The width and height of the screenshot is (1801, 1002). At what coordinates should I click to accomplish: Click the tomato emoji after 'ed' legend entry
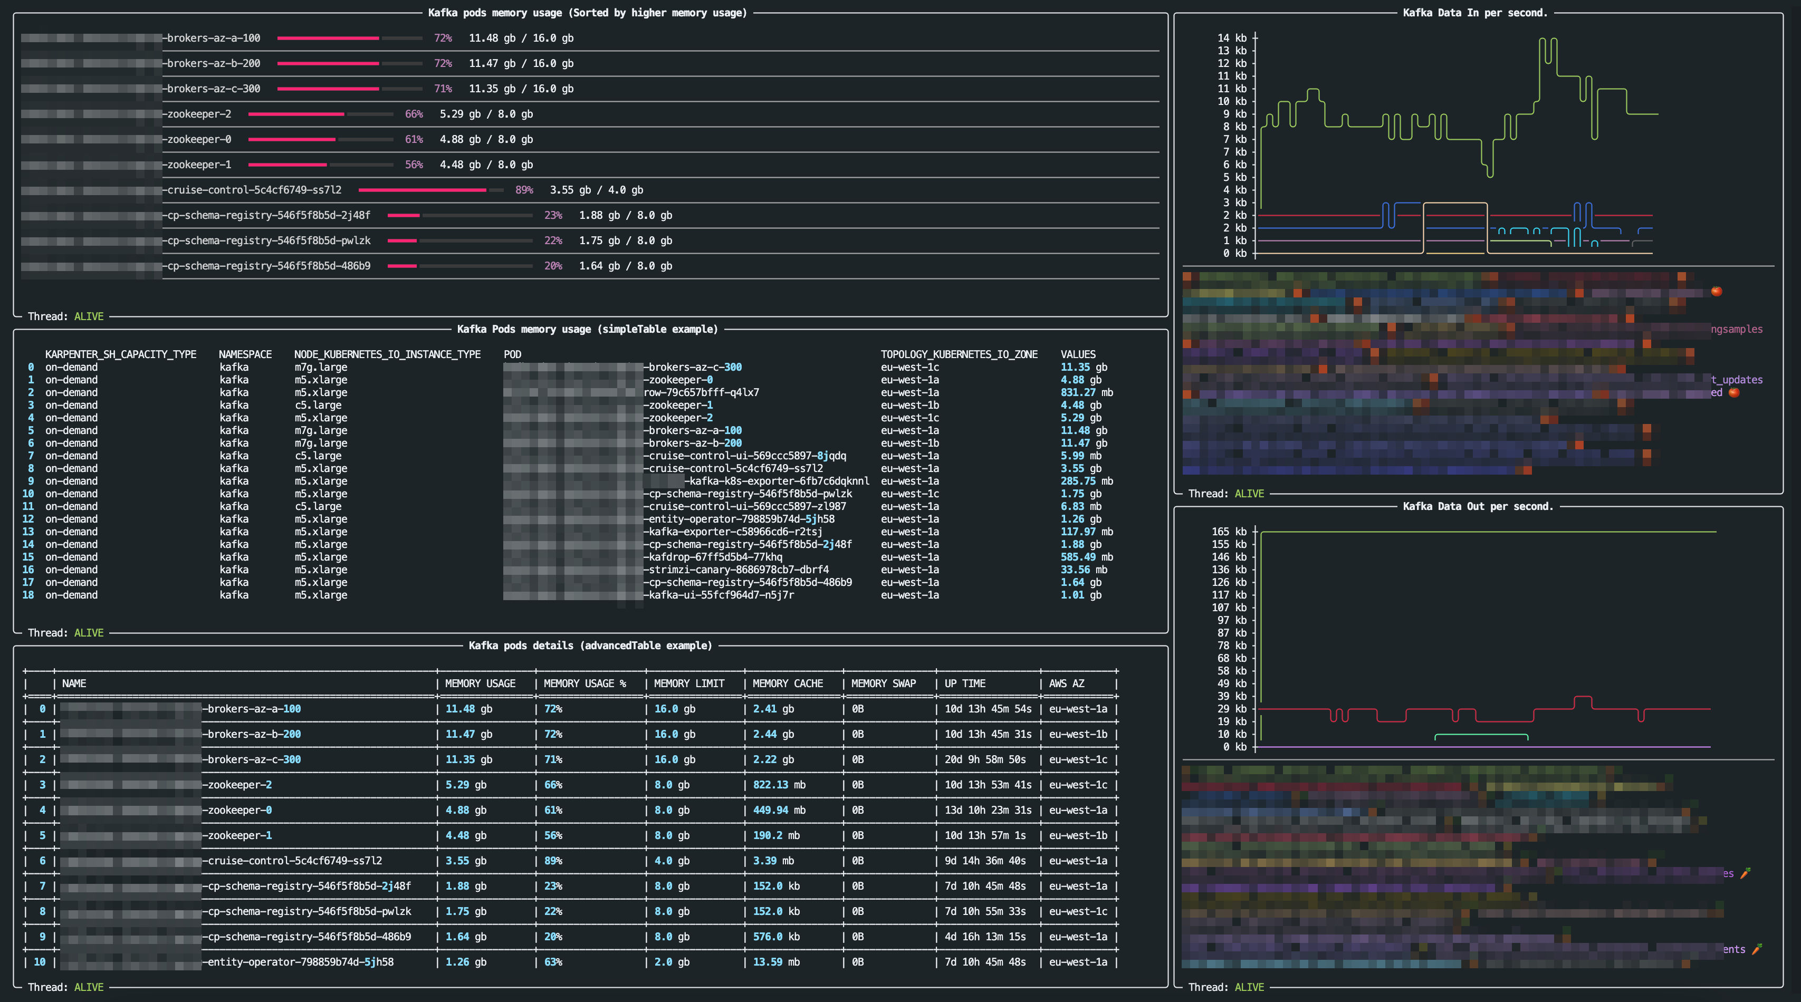click(1734, 393)
